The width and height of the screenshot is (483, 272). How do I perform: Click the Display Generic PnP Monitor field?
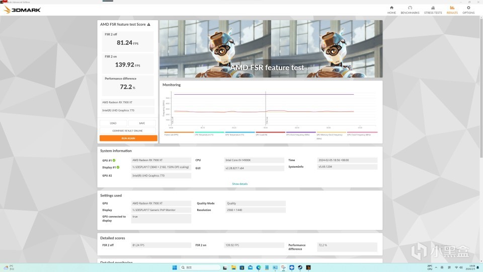click(x=161, y=210)
